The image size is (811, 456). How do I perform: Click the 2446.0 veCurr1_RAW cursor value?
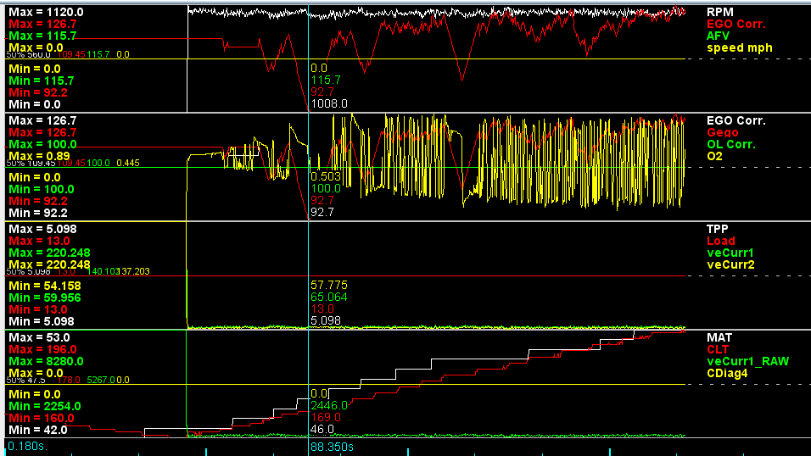click(329, 405)
